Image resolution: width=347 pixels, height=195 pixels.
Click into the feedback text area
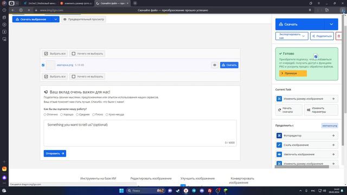[140, 133]
